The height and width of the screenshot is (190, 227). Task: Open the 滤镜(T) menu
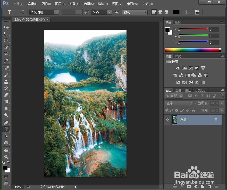click(x=103, y=4)
